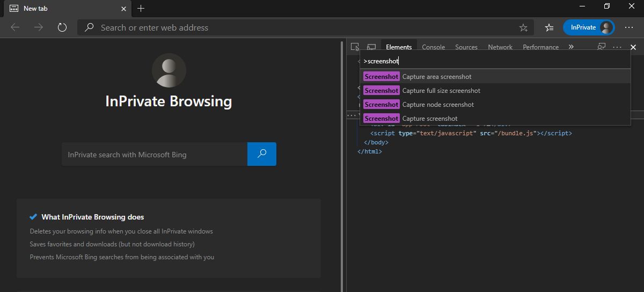
Task: Show more DevTools tabs chevron
Action: [x=571, y=47]
